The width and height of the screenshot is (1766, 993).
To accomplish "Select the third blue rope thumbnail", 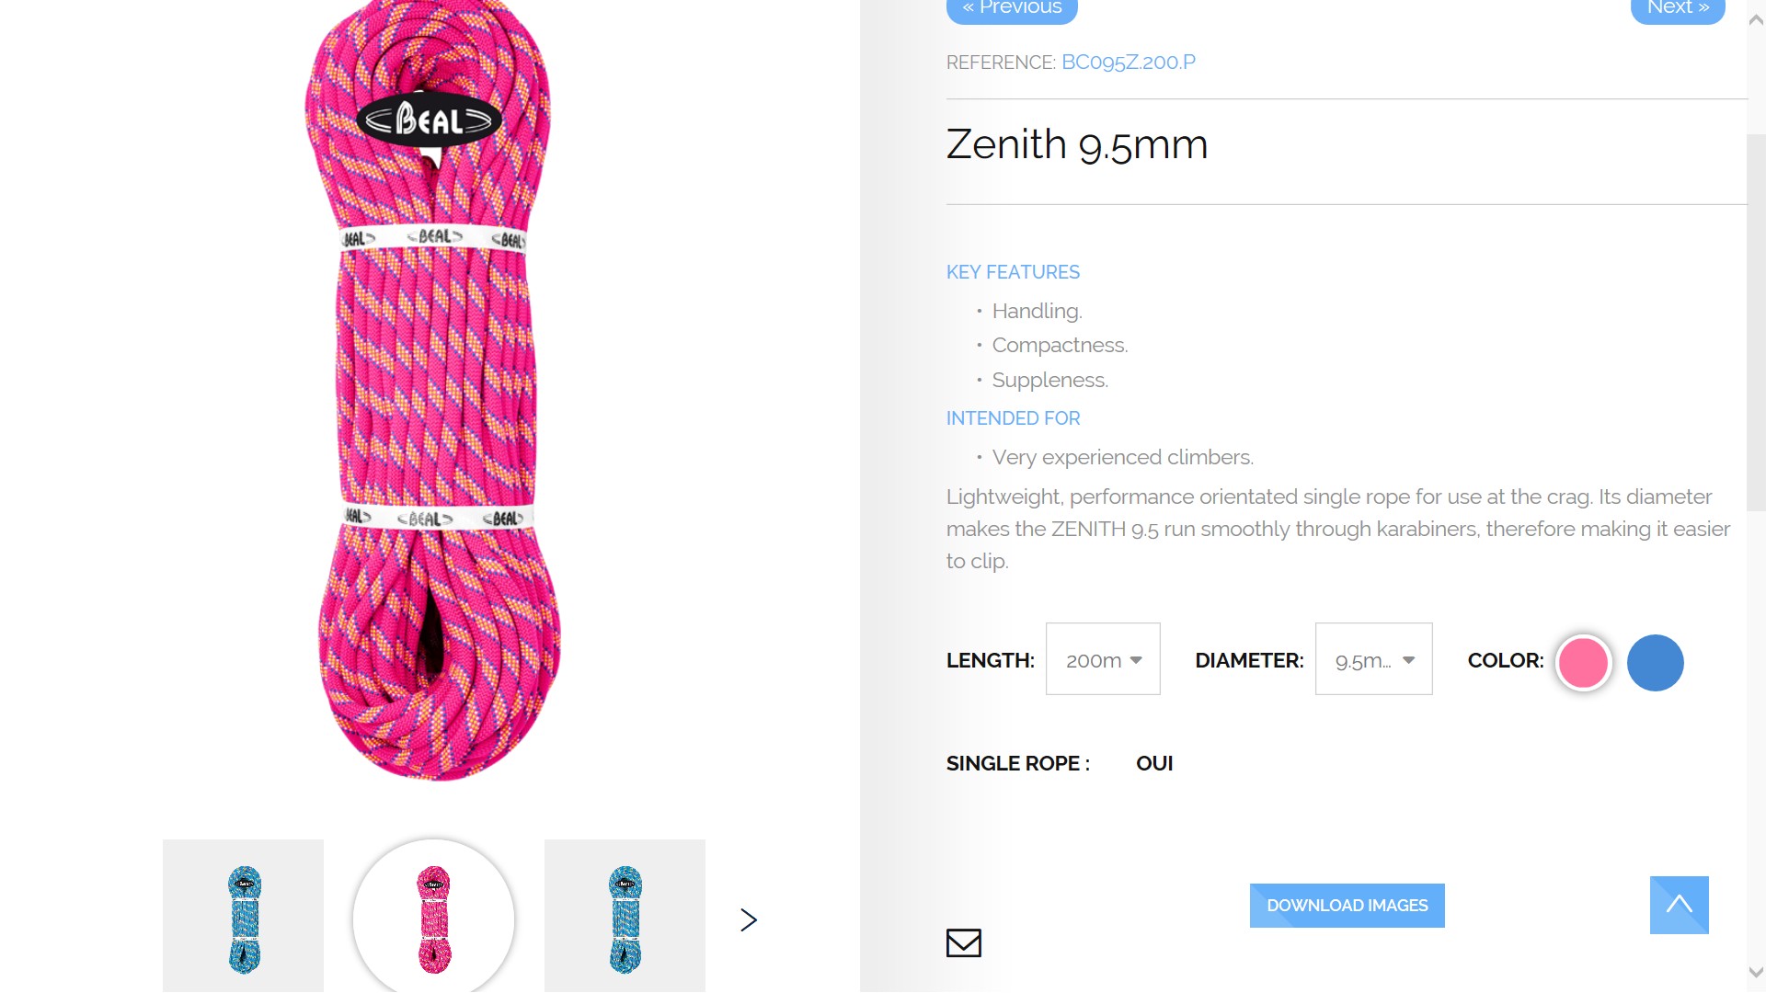I will coord(625,916).
